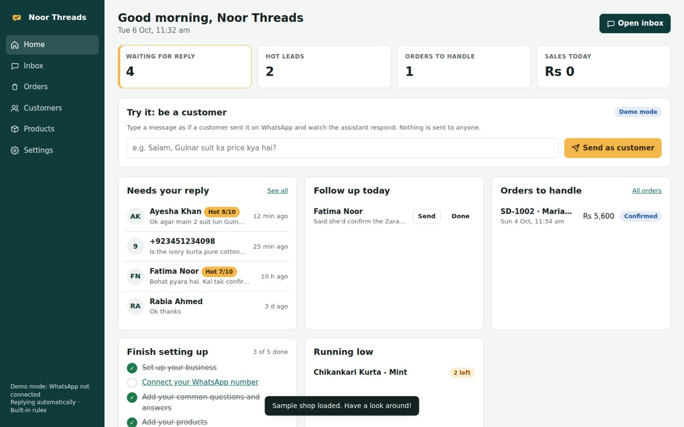Toggle the 'Add your products' checkmark
The image size is (684, 427).
[132, 422]
